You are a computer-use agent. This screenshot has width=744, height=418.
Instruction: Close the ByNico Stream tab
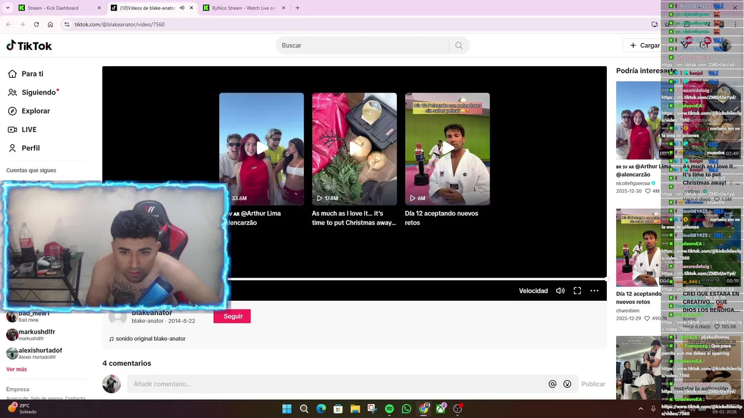click(x=284, y=8)
